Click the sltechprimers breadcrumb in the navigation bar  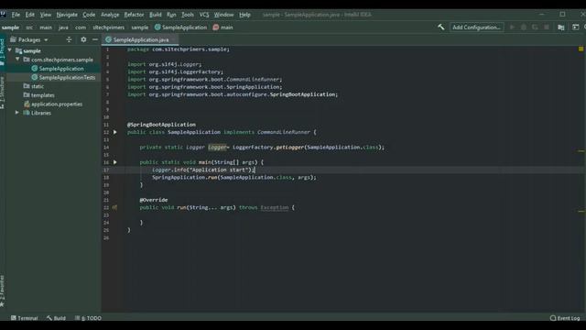(108, 27)
